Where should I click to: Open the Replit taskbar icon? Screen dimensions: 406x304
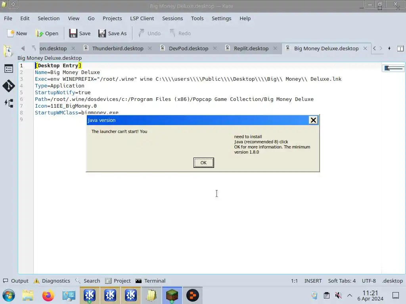(x=193, y=295)
